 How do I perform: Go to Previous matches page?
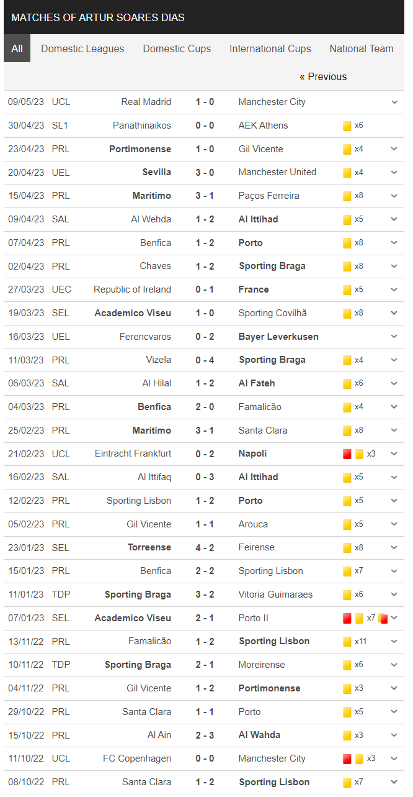tap(323, 77)
